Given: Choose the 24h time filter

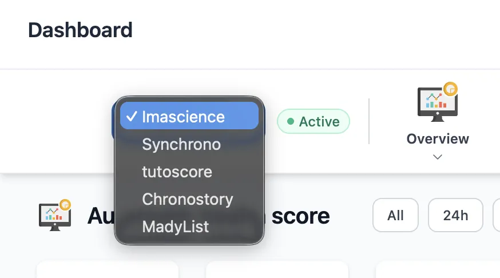Looking at the screenshot, I should point(455,216).
